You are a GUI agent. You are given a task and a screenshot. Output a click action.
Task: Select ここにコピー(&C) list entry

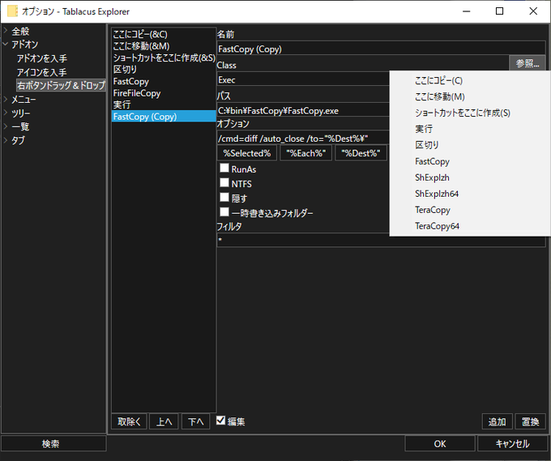click(164, 34)
